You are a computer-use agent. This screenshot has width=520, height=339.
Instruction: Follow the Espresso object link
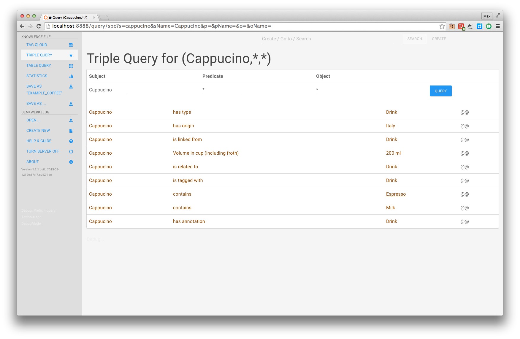[x=396, y=194]
